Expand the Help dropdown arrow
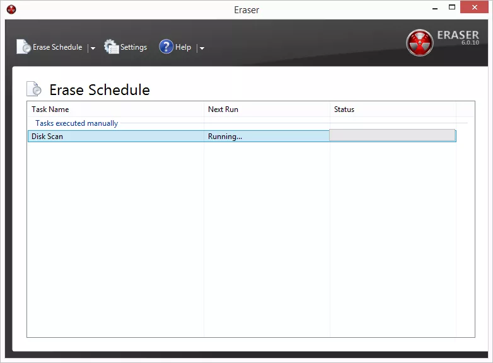 [202, 48]
